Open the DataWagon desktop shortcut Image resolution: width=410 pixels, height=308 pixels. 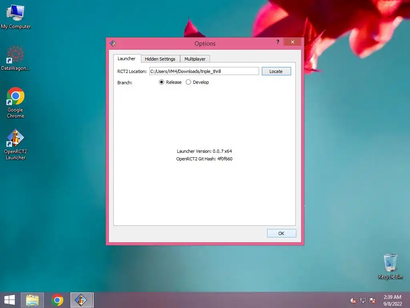pyautogui.click(x=16, y=58)
